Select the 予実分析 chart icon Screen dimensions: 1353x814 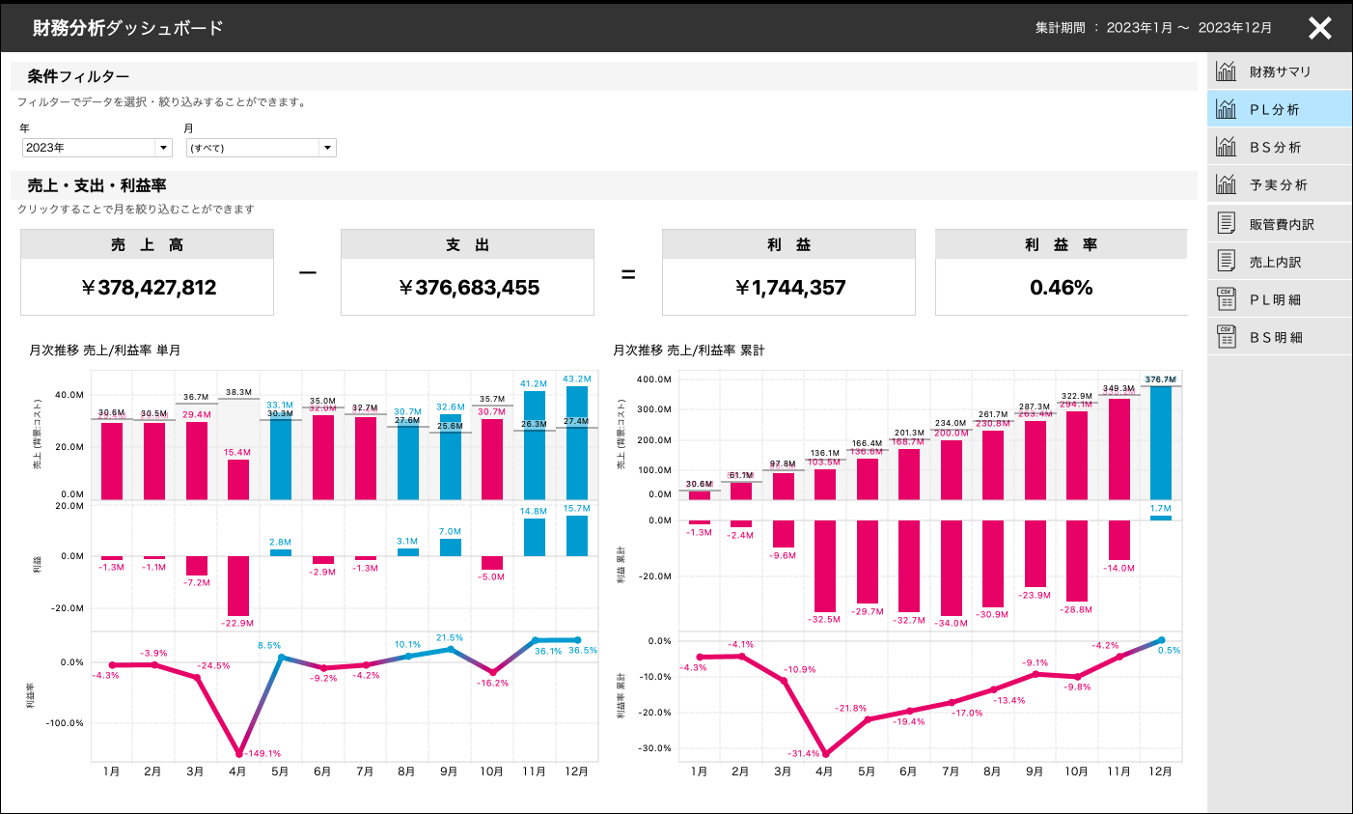click(x=1227, y=183)
